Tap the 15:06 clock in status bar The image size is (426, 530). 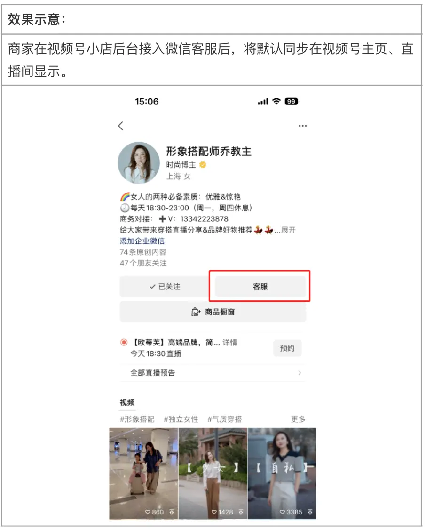[x=147, y=101]
